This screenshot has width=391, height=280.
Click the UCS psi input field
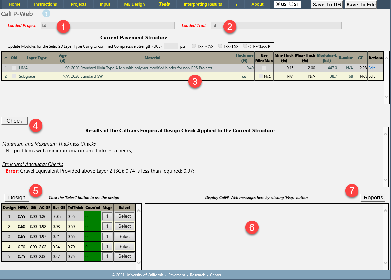[171, 46]
